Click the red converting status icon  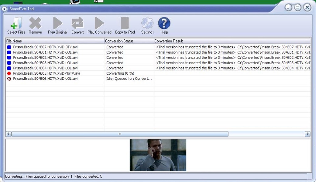[9, 73]
